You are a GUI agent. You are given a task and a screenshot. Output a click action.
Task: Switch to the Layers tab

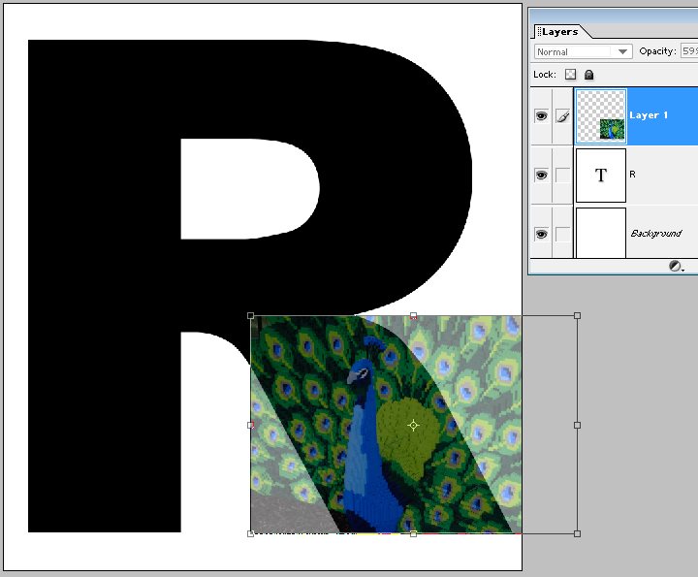pos(560,32)
